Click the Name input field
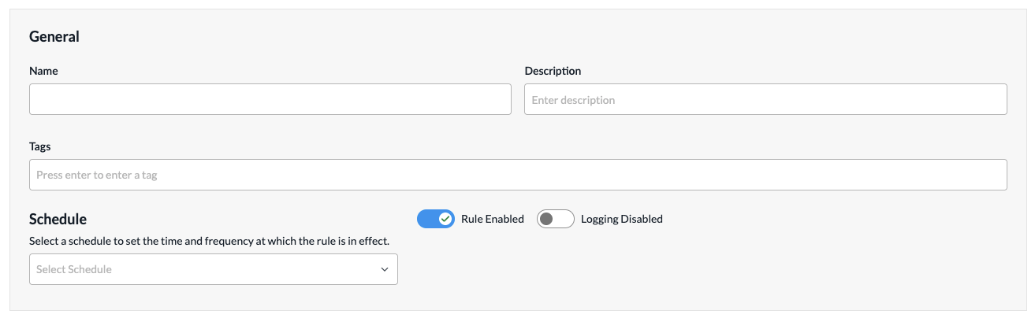This screenshot has height=318, width=1035. (270, 99)
